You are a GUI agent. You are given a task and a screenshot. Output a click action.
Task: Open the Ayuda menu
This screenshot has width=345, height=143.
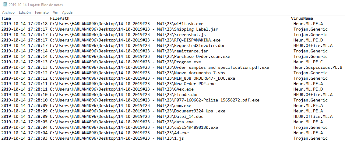click(67, 12)
